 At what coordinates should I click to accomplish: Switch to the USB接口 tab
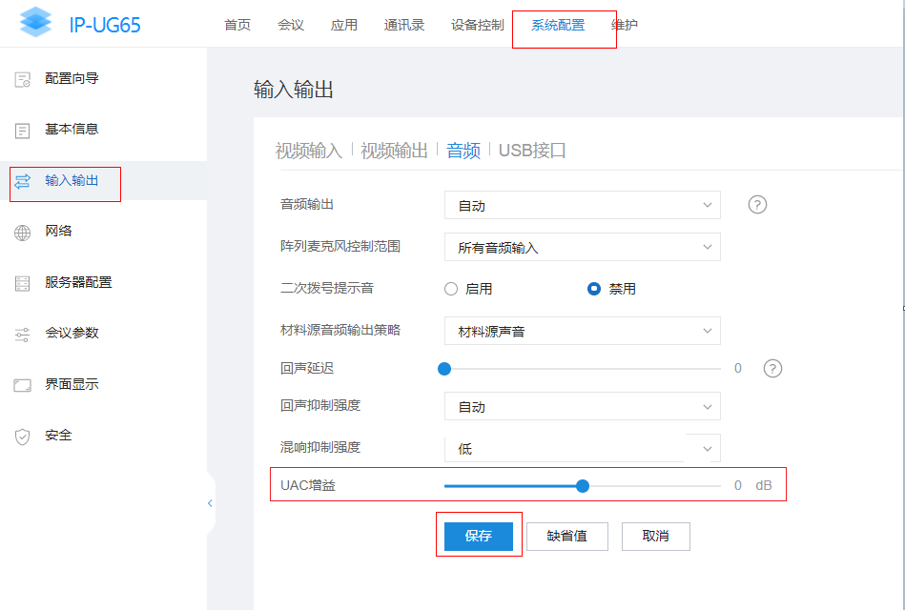click(x=532, y=151)
